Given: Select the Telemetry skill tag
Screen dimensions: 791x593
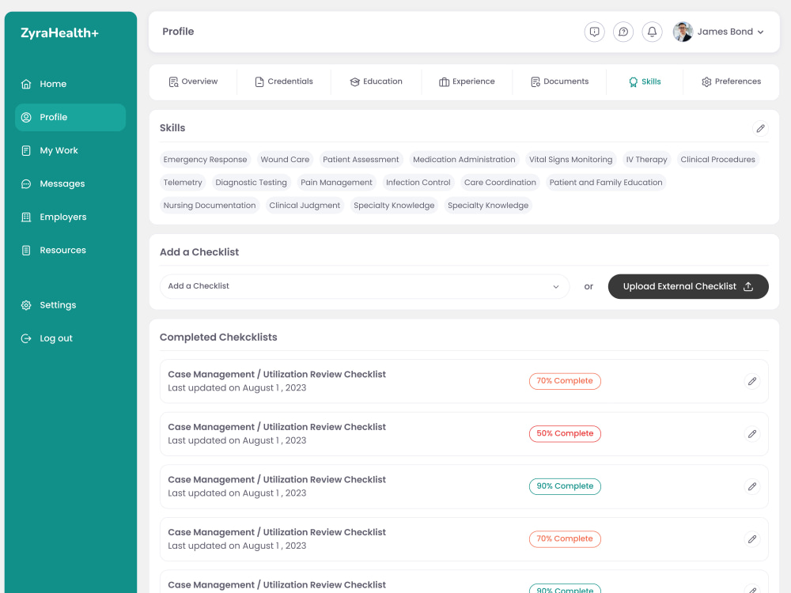Looking at the screenshot, I should click(x=183, y=183).
